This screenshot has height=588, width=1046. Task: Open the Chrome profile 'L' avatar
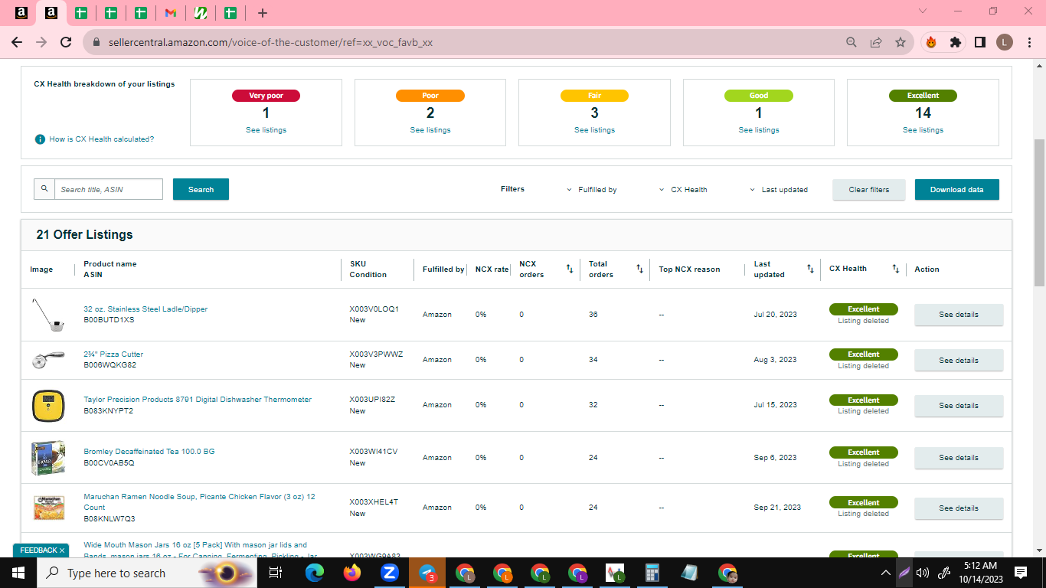(1005, 42)
